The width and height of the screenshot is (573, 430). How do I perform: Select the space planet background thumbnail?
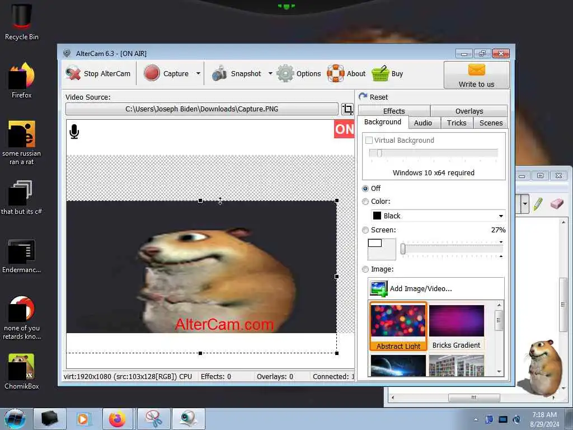coord(398,365)
